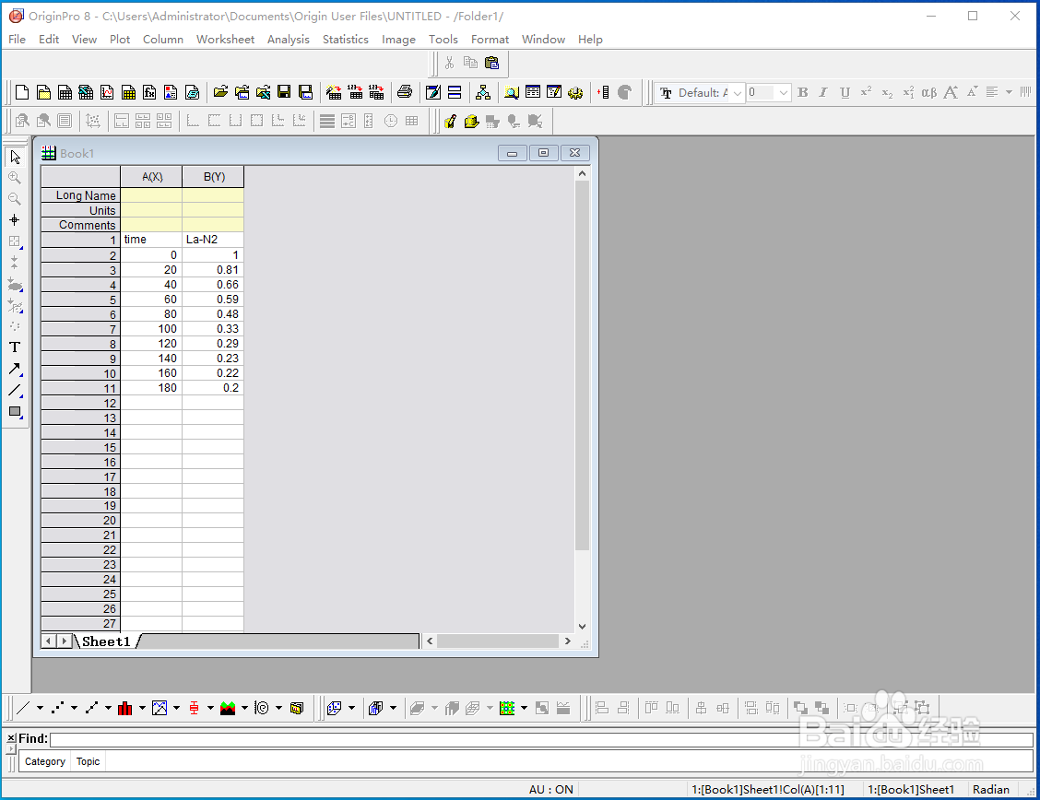Toggle Greek alpha-beta font
The width and height of the screenshot is (1040, 800).
929,92
